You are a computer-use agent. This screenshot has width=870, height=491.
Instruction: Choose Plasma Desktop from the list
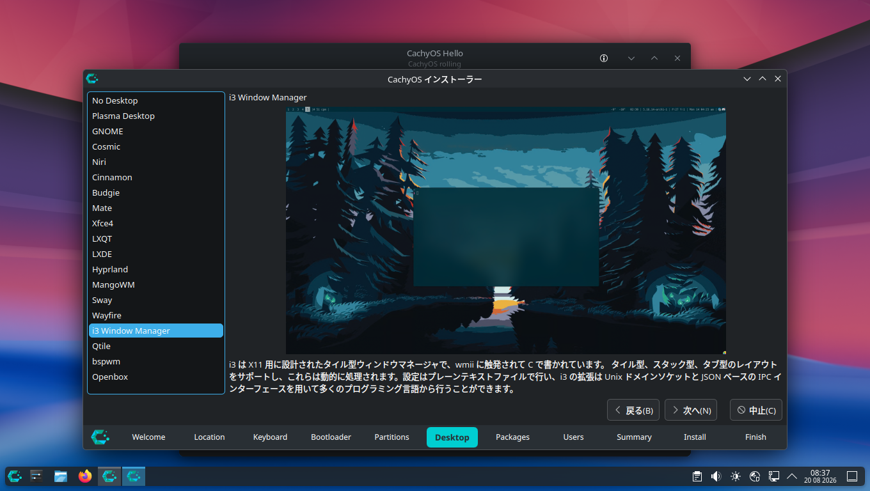(156, 116)
